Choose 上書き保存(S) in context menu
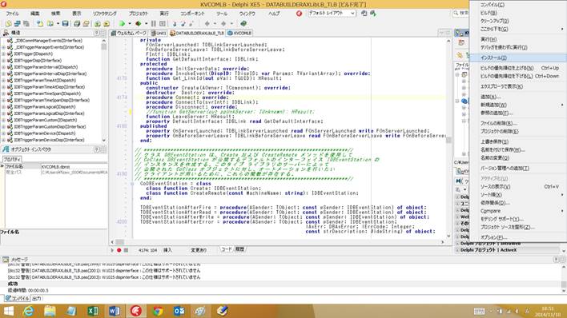Image resolution: width=567 pixels, height=318 pixels. [x=518, y=141]
